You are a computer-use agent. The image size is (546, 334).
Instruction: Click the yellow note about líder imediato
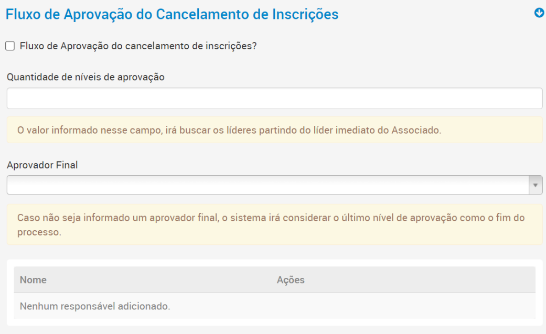[x=274, y=130]
